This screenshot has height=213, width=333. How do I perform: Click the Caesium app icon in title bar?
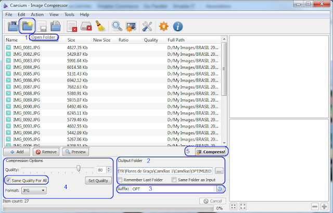click(6, 5)
